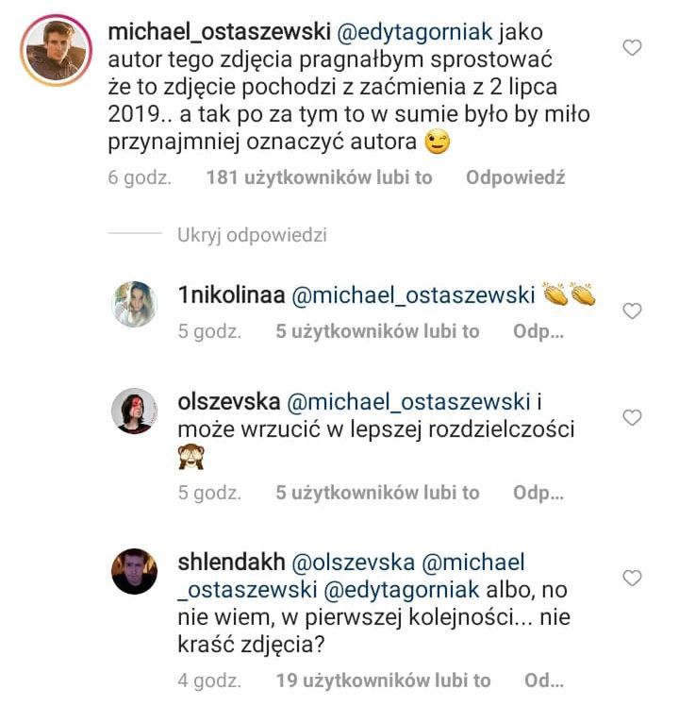Open the shlendakh username link

click(x=231, y=563)
